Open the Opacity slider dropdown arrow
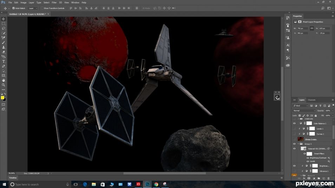 click(x=333, y=111)
